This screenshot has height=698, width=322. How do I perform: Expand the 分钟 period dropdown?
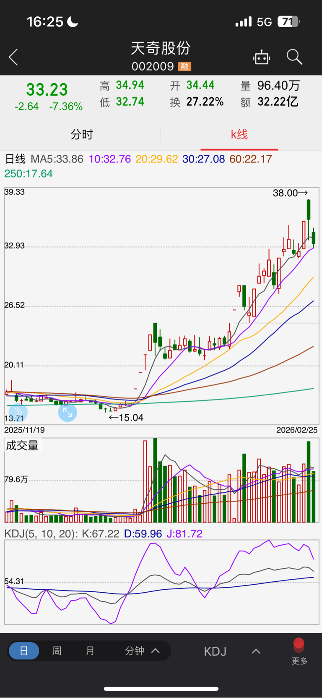coord(142,651)
